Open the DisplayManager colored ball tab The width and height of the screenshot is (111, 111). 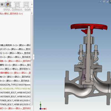[8, 4]
